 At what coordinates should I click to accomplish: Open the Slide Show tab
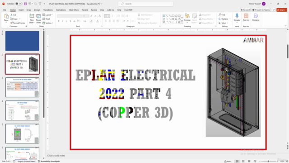coord(74,10)
